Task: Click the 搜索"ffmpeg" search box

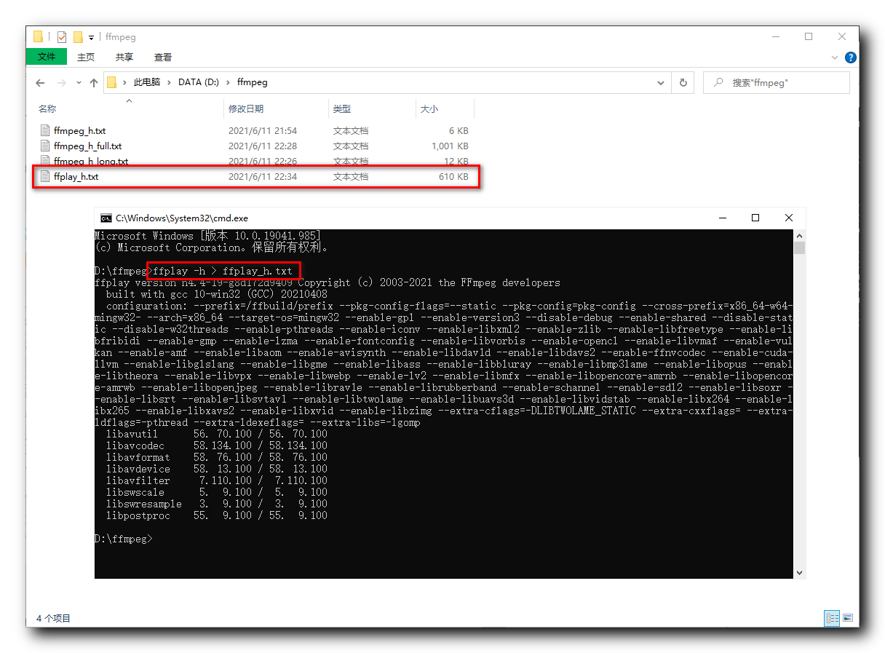Action: coord(776,83)
